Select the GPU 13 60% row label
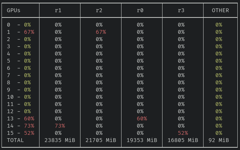240x150 pixels. (21, 118)
